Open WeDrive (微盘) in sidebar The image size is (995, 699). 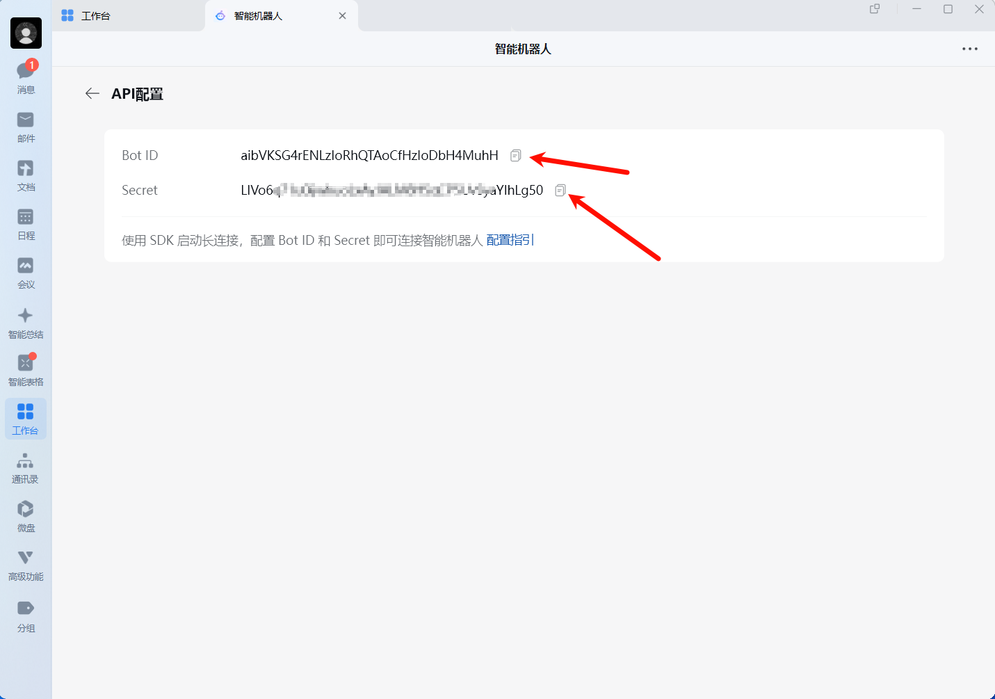(x=26, y=517)
